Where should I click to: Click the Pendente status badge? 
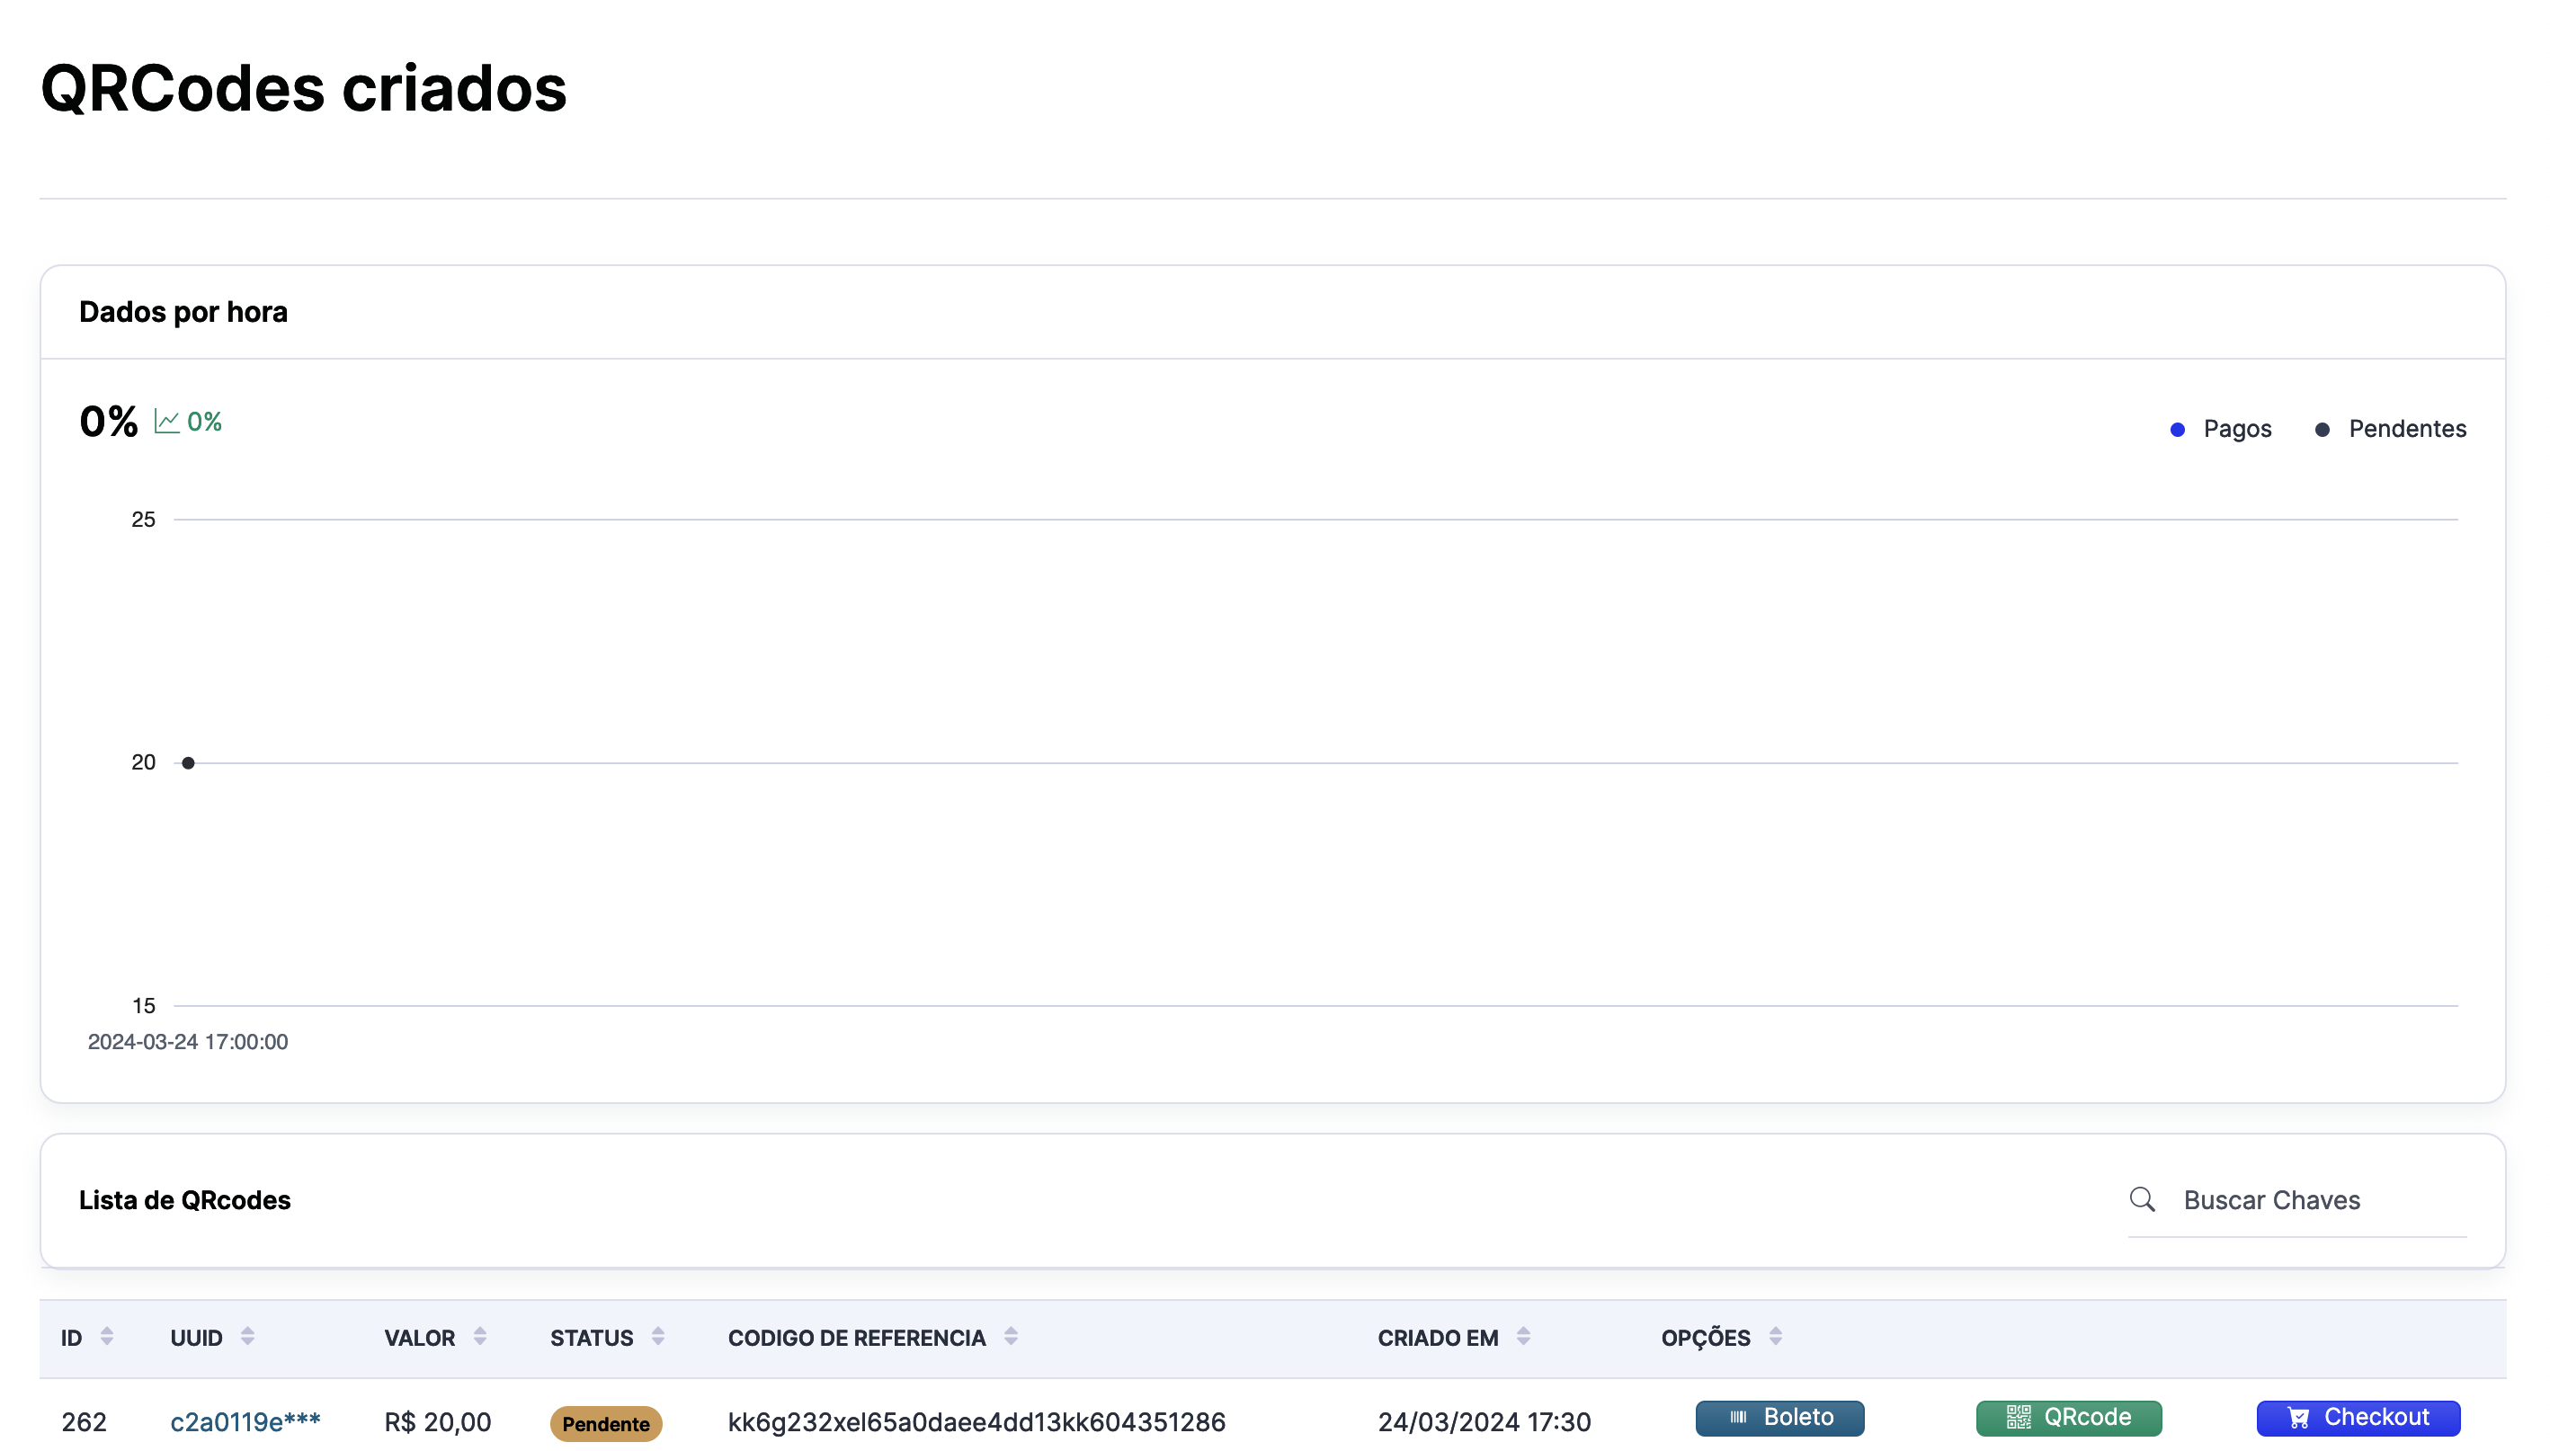click(x=605, y=1423)
